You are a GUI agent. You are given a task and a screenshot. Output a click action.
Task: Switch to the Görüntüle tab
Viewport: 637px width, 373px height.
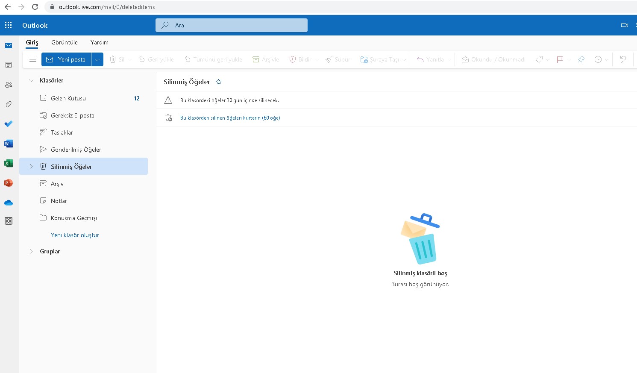pyautogui.click(x=64, y=42)
